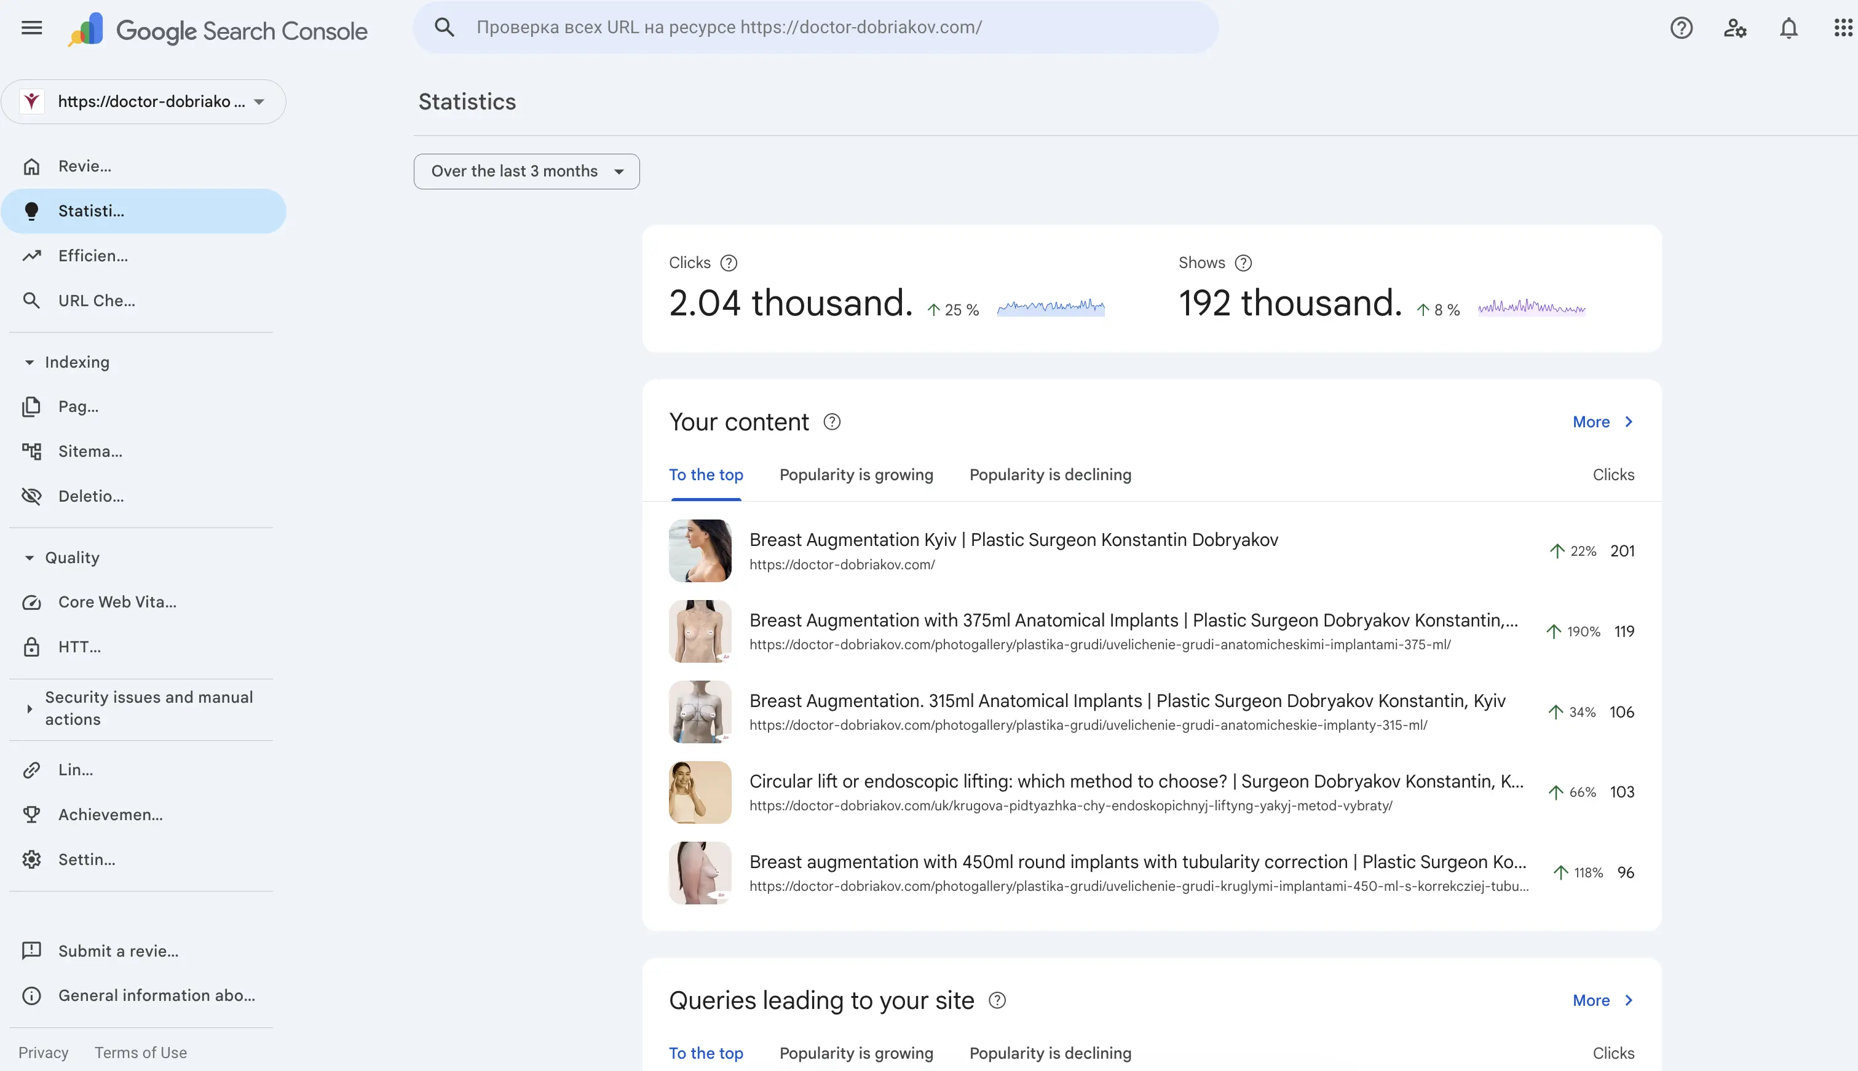Viewport: 1858px width, 1071px height.
Task: Expand Security issues and manual actions
Action: (30, 708)
